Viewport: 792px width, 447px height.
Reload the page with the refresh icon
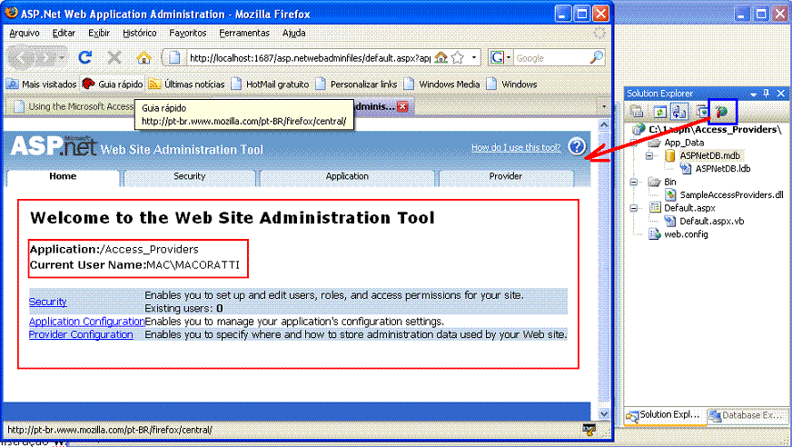(84, 57)
